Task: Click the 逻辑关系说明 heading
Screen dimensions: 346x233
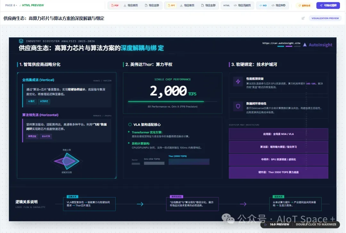Action: coord(27,202)
